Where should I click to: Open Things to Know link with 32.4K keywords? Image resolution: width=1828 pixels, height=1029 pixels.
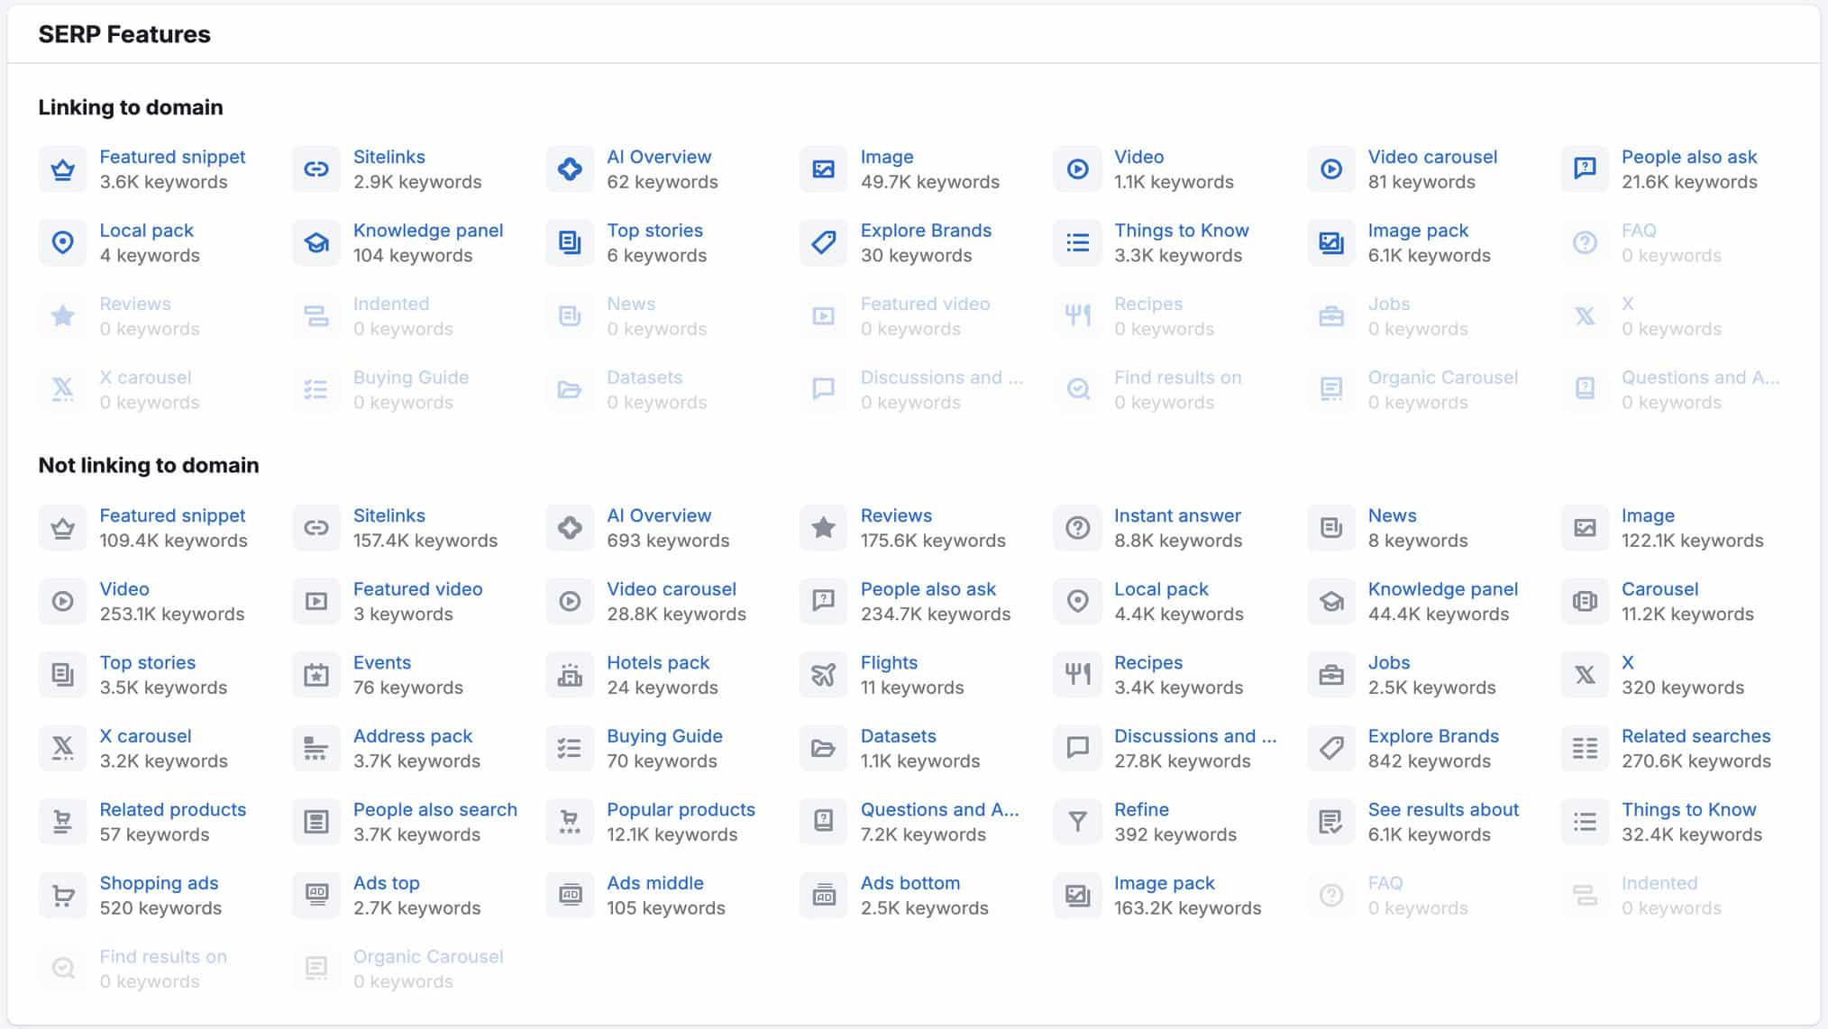click(1688, 809)
